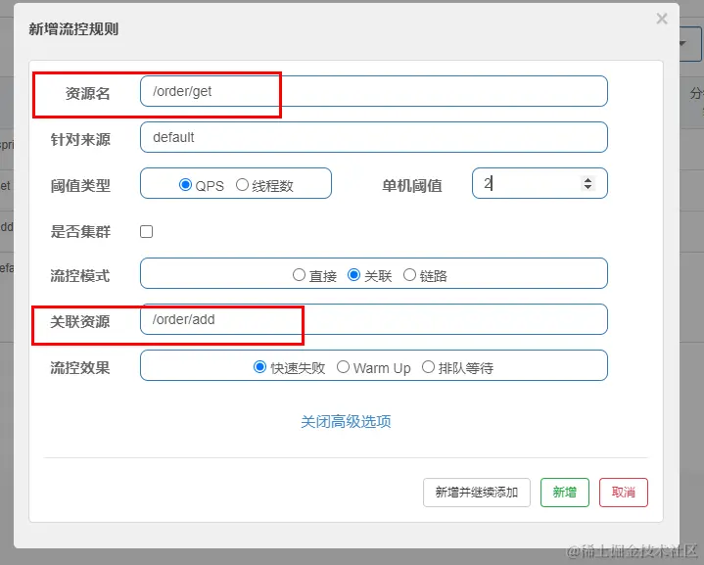Click the 单机阈值 spinner arrows
The width and height of the screenshot is (704, 565).
[x=587, y=183]
